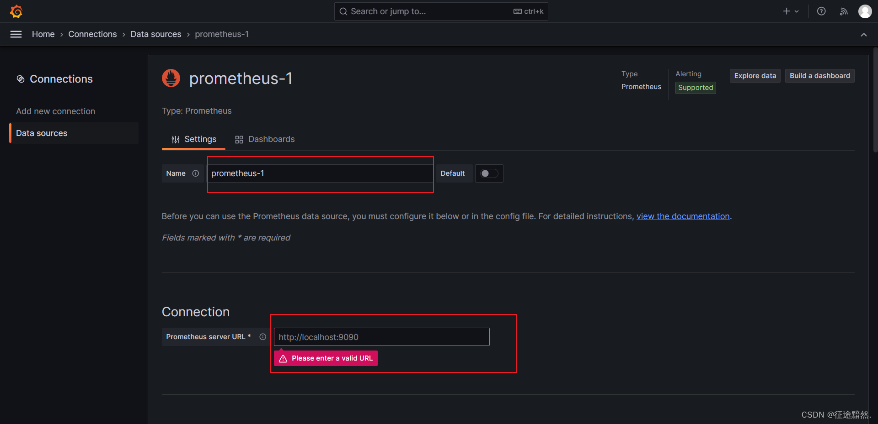Open the hamburger navigation menu
Screen dimensions: 878x424
coord(16,34)
